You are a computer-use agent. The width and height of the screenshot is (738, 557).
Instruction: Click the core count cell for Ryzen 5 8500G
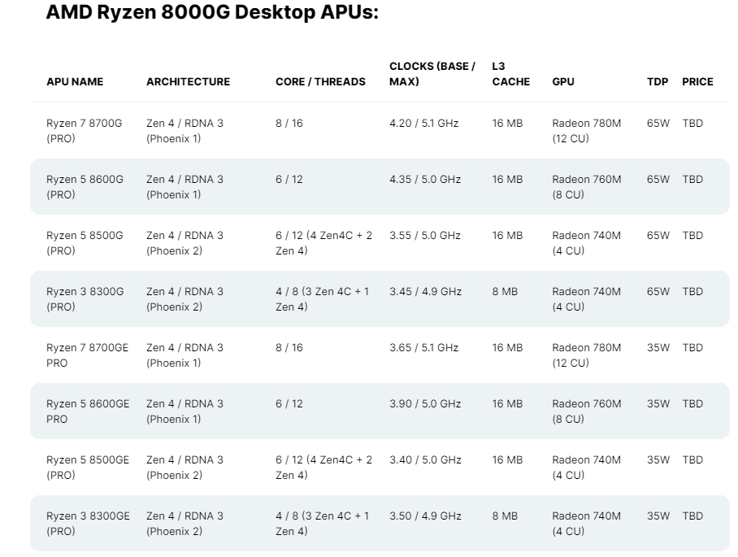323,243
